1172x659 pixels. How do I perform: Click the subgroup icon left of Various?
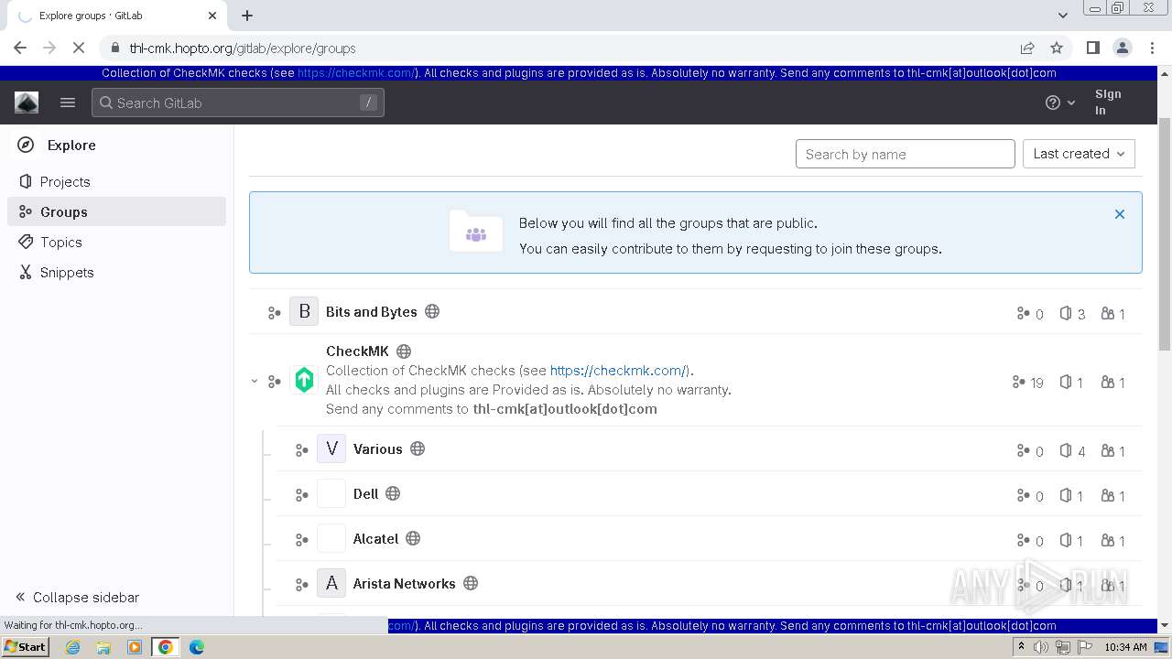point(301,449)
